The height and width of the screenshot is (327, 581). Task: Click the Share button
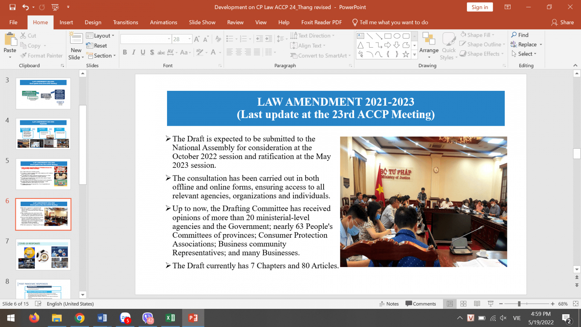[x=562, y=22]
